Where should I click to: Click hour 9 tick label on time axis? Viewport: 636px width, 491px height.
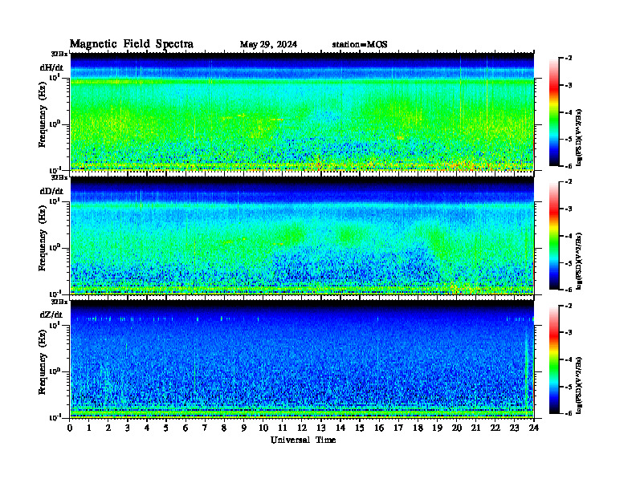pos(244,428)
